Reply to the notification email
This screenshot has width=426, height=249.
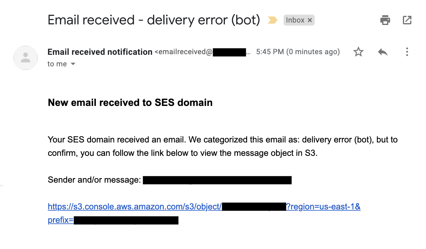pos(382,52)
